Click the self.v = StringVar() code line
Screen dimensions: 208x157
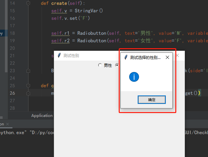pos(77,11)
